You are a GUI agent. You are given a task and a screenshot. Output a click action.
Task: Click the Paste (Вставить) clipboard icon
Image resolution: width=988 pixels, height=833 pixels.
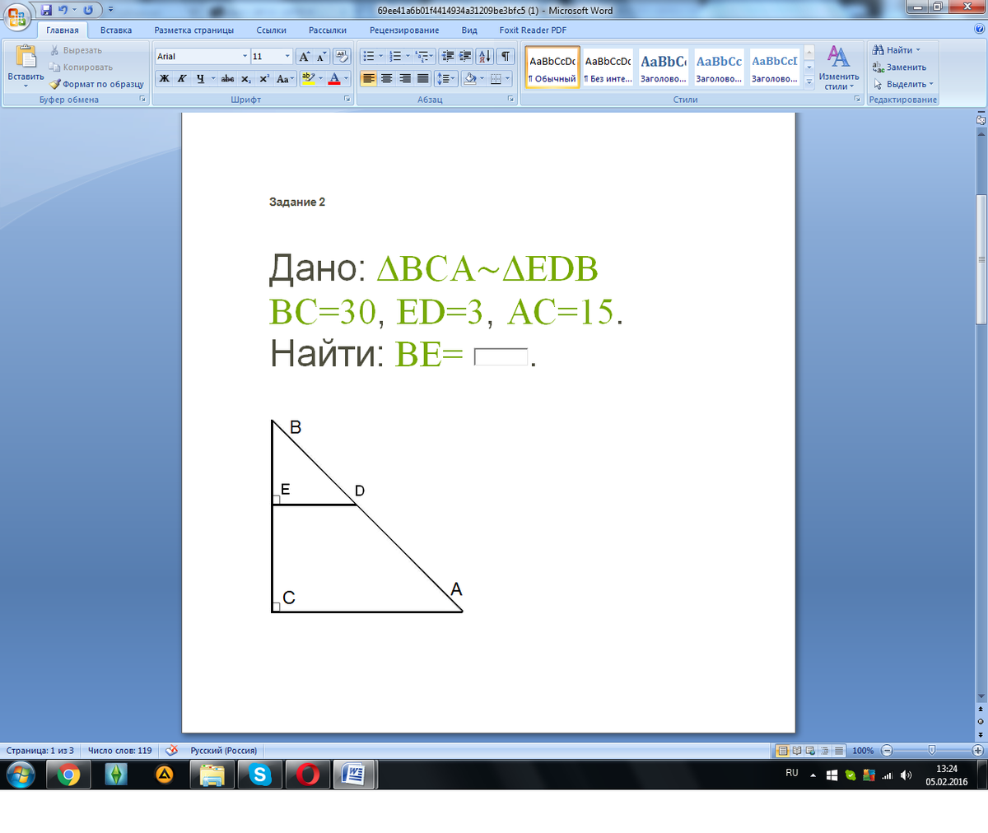(26, 56)
